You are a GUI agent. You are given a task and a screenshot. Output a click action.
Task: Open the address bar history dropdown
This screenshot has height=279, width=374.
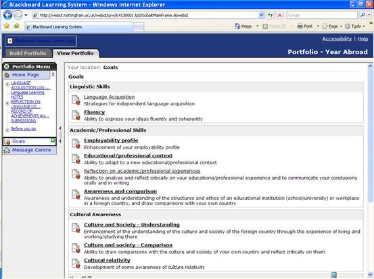pyautogui.click(x=262, y=16)
